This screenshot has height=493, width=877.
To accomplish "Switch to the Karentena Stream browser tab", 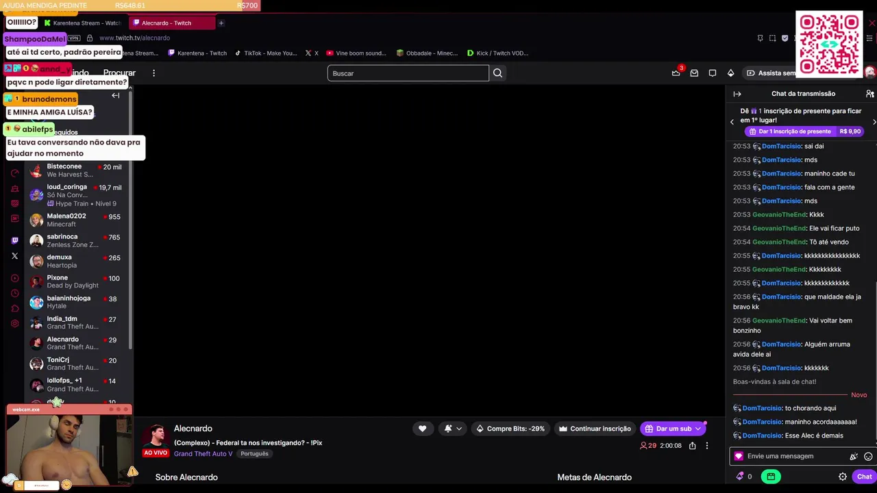I will (84, 23).
